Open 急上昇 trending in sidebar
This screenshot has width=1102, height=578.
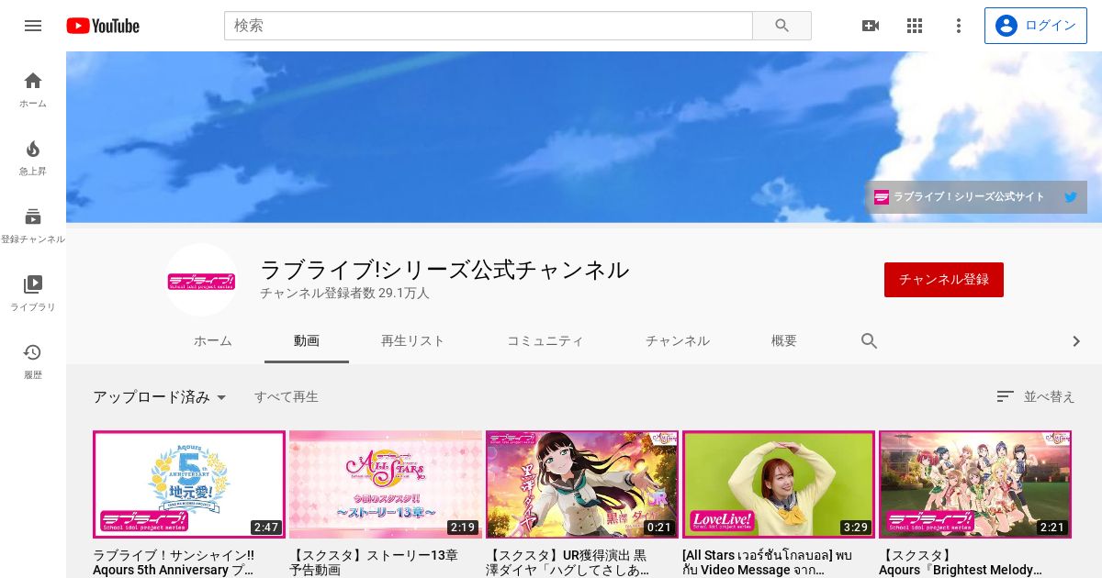[33, 158]
